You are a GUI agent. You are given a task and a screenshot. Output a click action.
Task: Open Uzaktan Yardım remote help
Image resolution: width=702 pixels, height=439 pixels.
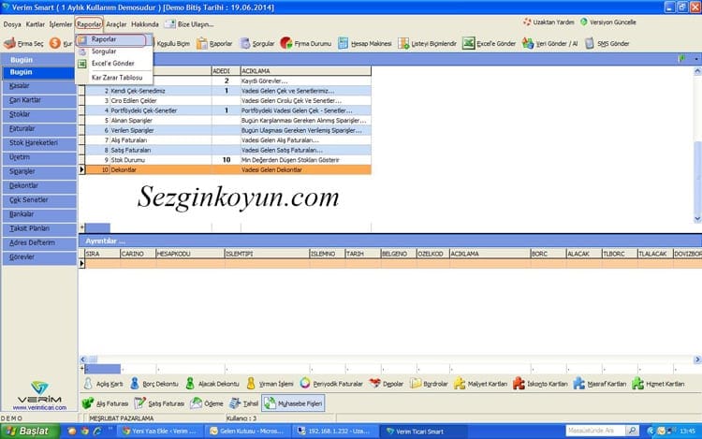coord(548,22)
